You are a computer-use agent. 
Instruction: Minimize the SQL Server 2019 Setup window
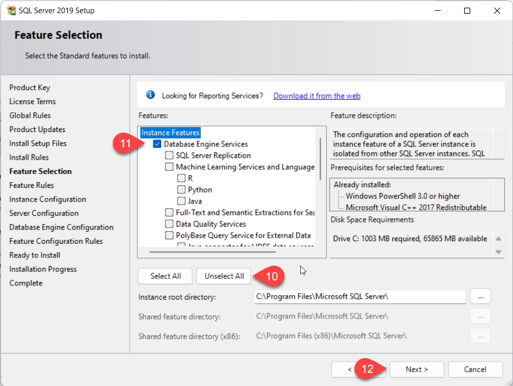click(438, 11)
